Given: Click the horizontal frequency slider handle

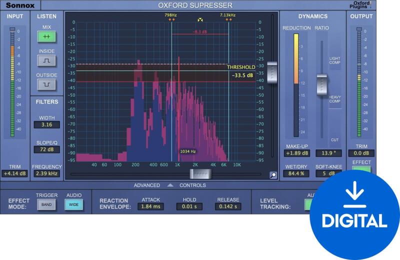Looking at the screenshot, I should [200, 174].
